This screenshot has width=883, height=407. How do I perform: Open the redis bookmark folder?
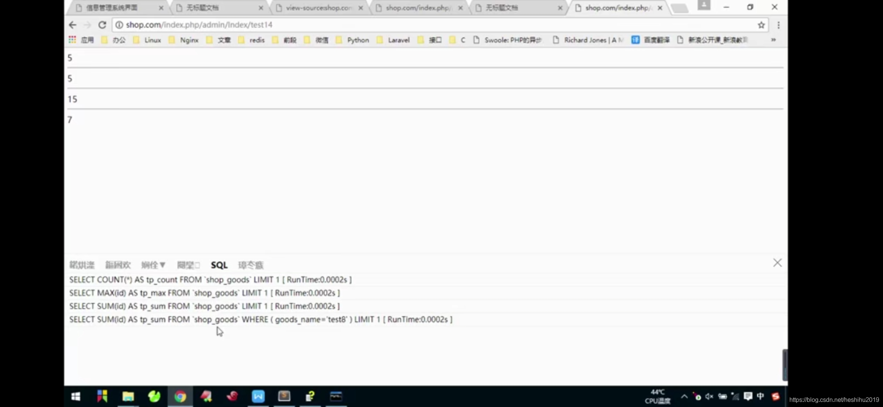251,40
